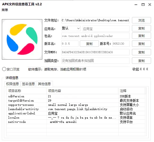The height and width of the screenshot is (142, 154).
Task: Maximize the APK info tool window
Action: (x=143, y=5)
